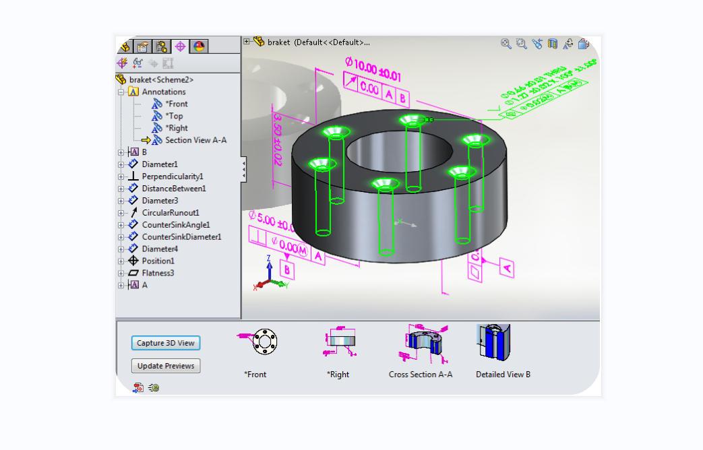The image size is (703, 450).
Task: Select the DimXpertManager crosshair tab
Action: 180,46
